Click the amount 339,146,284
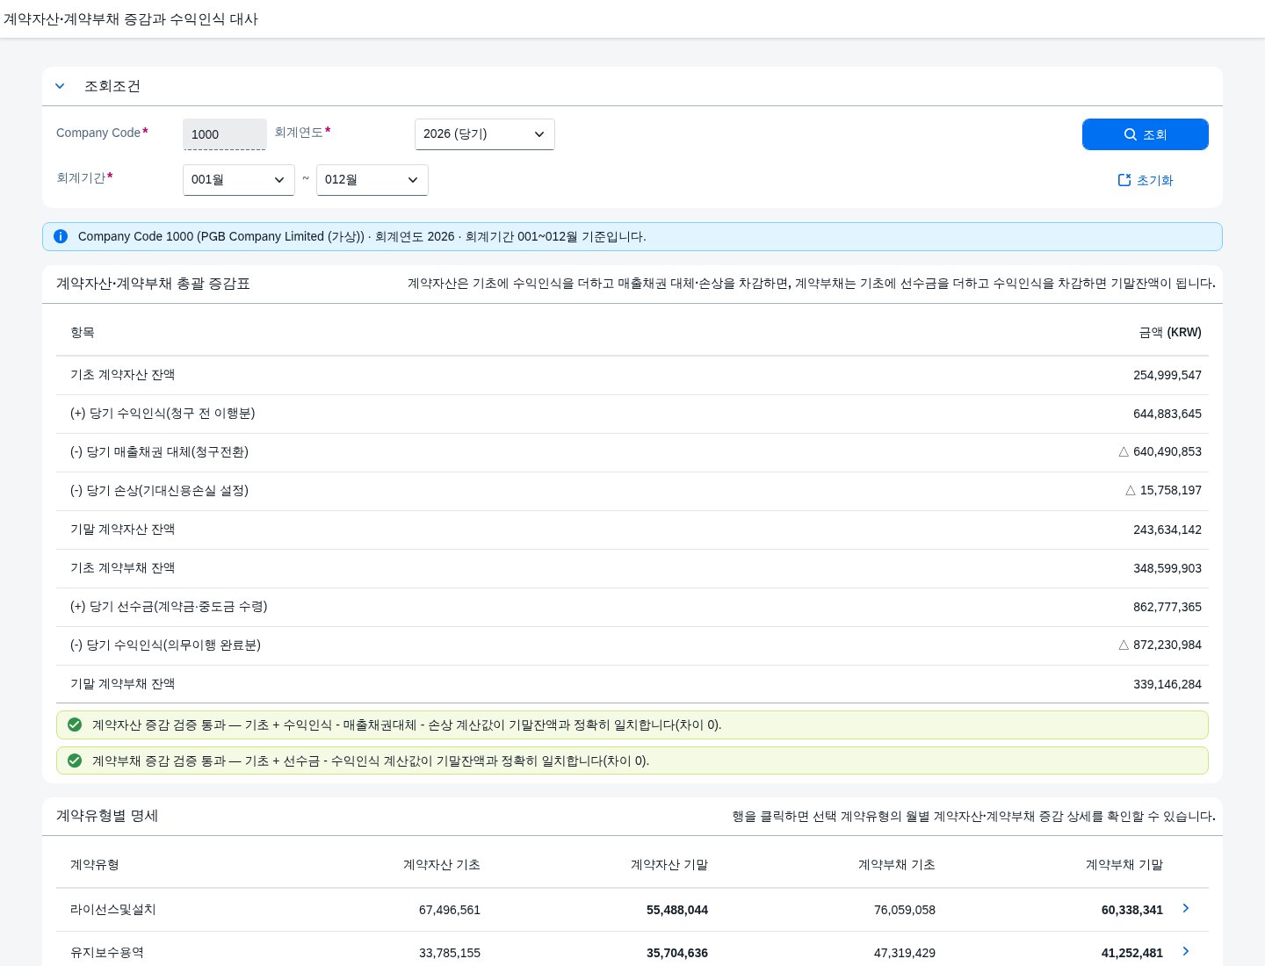Image resolution: width=1265 pixels, height=966 pixels. pos(1167,684)
